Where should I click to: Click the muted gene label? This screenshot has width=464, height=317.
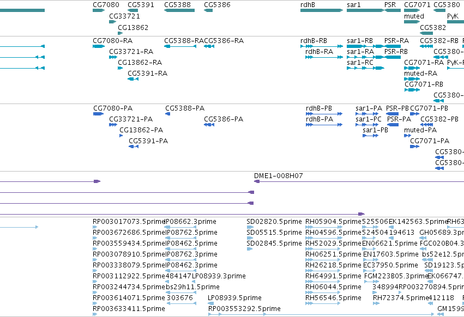tap(414, 16)
